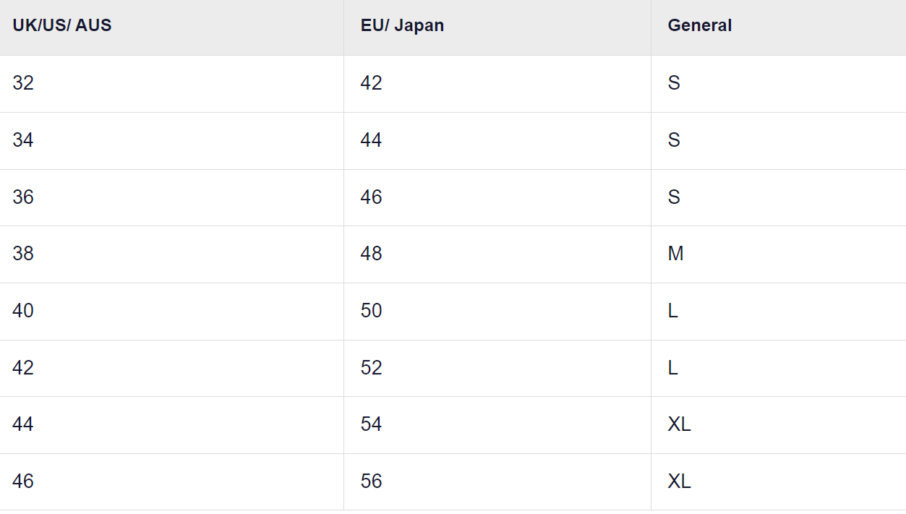
Task: Select General S cell for EU size 46
Action: pos(674,197)
